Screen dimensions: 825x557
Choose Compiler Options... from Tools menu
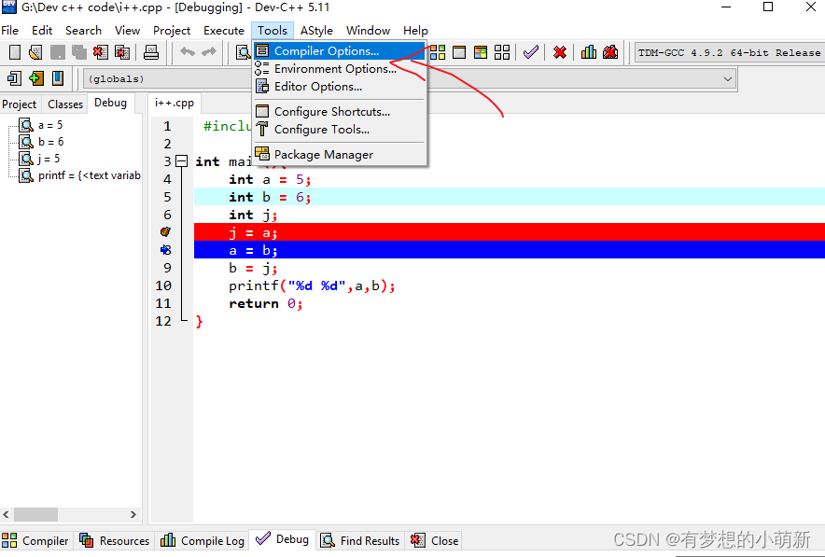tap(340, 51)
